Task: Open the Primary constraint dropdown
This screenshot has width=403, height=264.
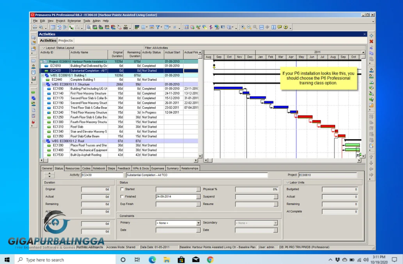Action: point(198,223)
